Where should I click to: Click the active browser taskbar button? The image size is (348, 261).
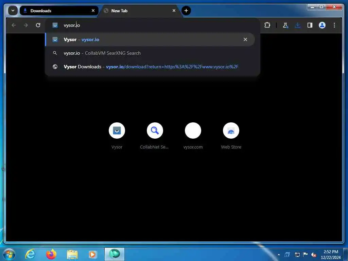coord(115,254)
